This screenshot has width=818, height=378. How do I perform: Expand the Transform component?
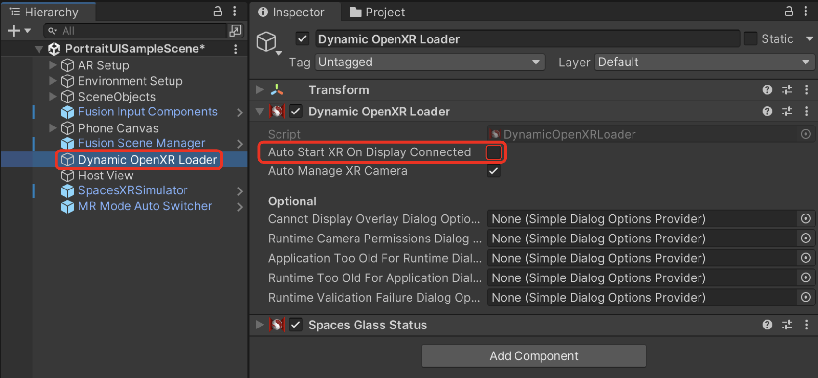pos(260,89)
